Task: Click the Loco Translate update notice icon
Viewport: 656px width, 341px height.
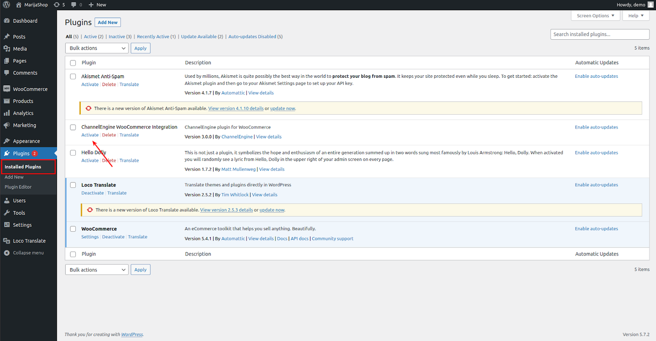Action: coord(90,210)
